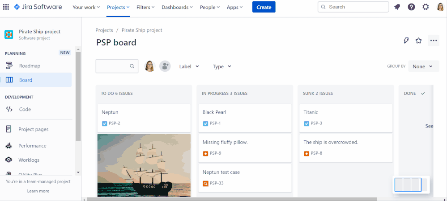Open The ship is overcrowded card
The height and width of the screenshot is (201, 447).
(346, 148)
